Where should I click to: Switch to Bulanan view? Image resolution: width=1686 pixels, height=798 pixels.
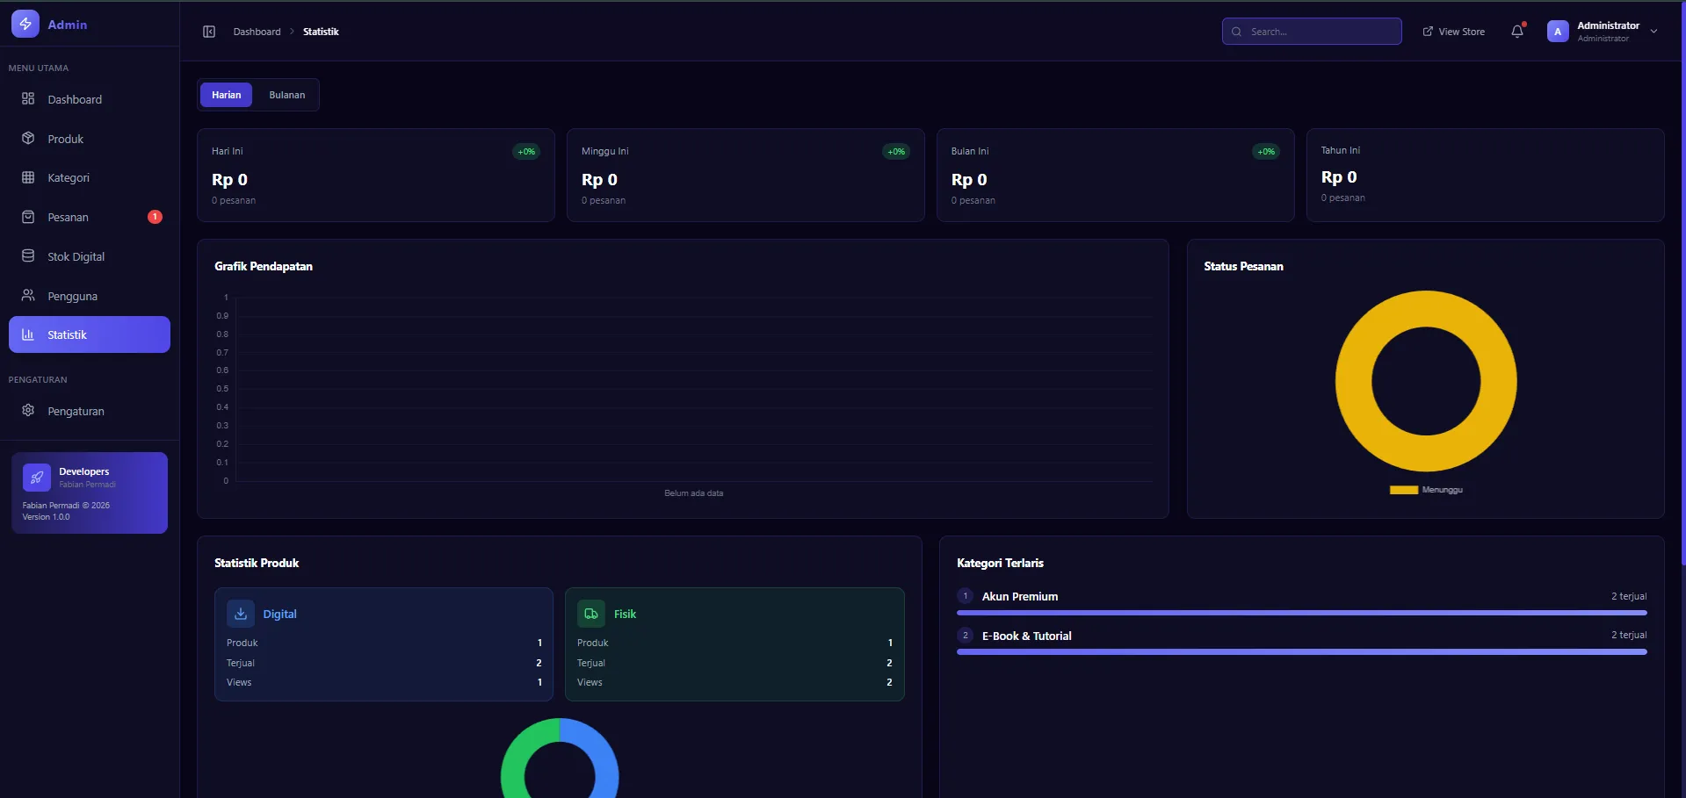[286, 95]
